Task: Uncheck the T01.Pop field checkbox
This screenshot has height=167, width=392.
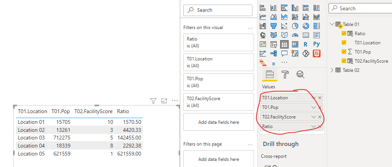Action: tap(344, 52)
